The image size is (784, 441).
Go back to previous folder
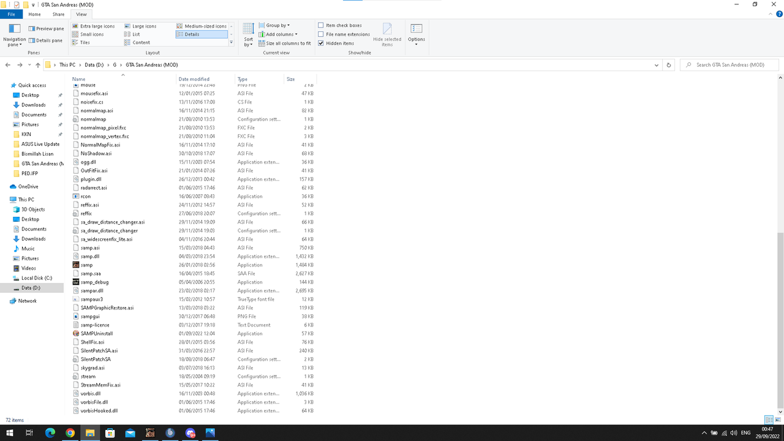8,65
